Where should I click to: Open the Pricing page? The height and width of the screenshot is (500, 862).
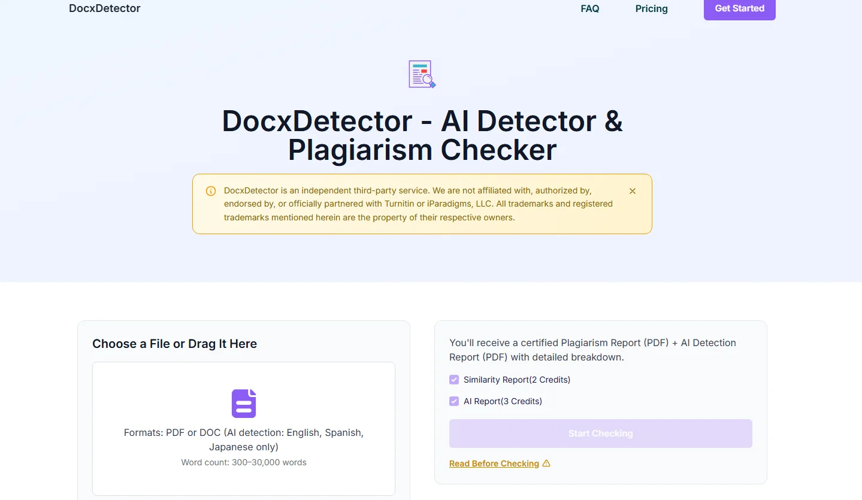tap(652, 8)
